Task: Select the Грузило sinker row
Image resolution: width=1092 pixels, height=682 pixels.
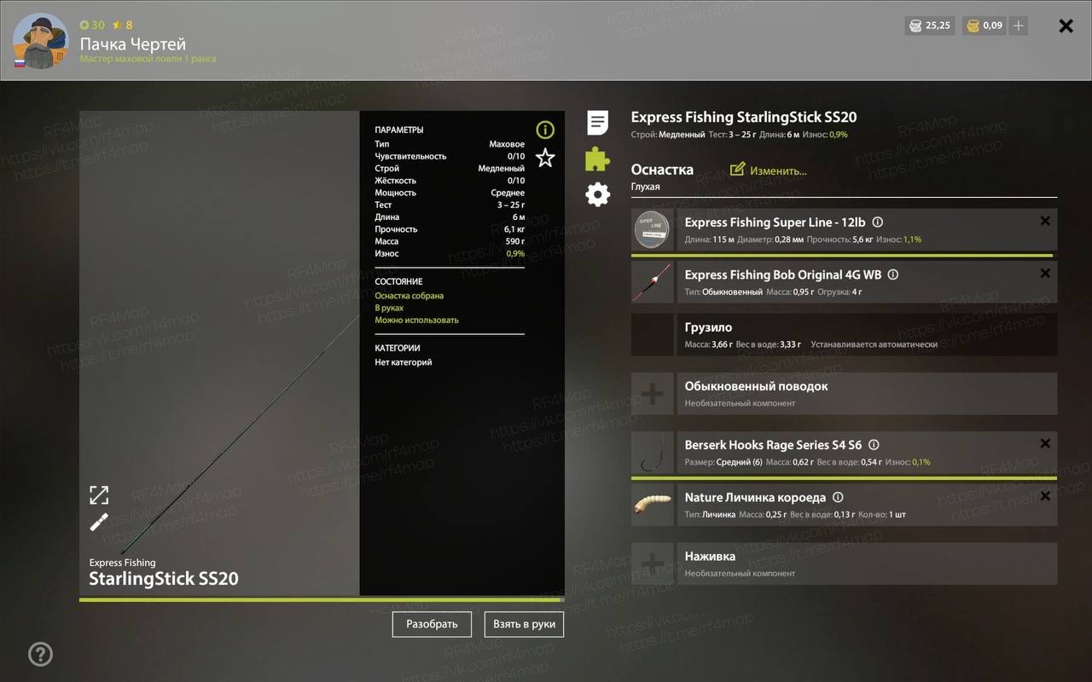Action: point(844,335)
